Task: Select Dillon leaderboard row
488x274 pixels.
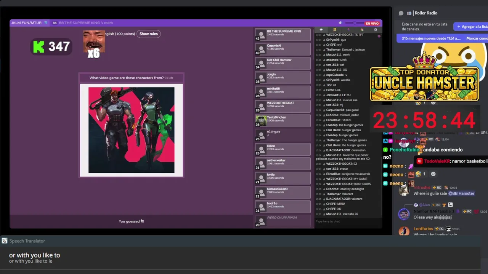Action: [x=283, y=149]
